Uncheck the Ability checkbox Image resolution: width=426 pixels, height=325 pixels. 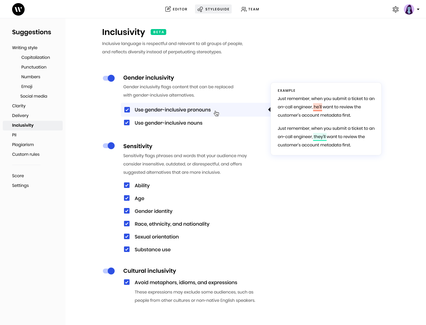point(127,185)
